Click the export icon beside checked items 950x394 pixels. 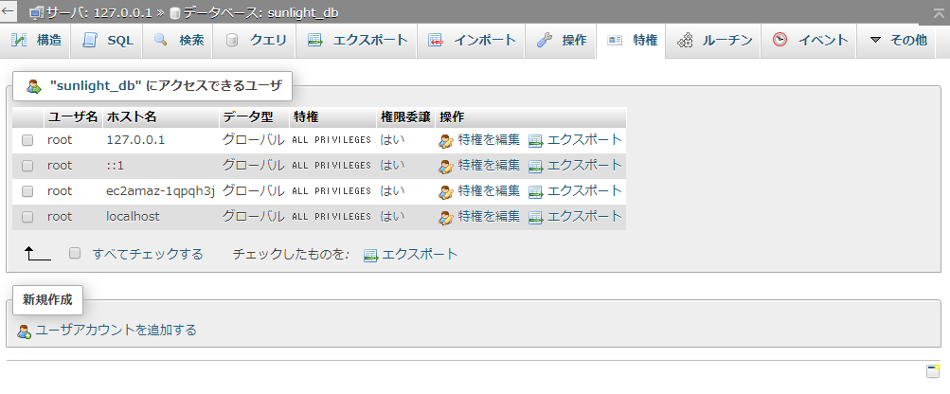tap(370, 255)
